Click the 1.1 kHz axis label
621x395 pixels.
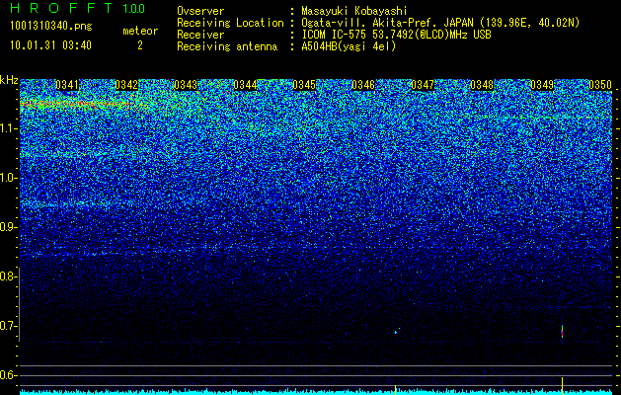pos(9,128)
